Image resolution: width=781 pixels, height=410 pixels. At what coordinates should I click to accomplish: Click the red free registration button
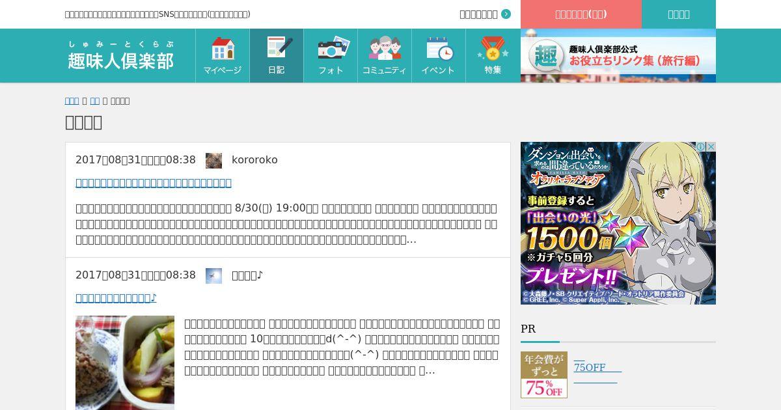[x=581, y=14]
